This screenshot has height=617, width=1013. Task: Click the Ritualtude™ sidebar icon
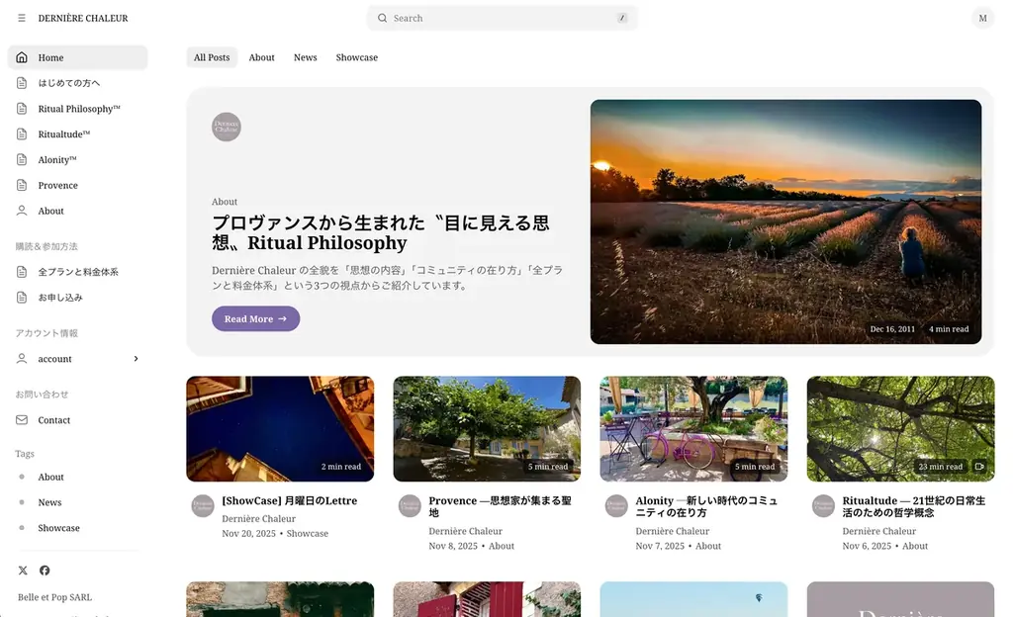(20, 133)
